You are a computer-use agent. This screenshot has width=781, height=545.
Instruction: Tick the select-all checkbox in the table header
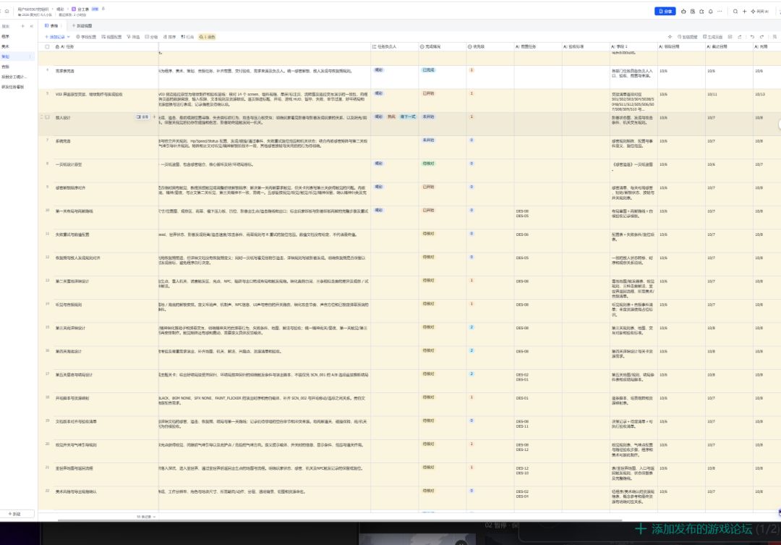[x=47, y=47]
